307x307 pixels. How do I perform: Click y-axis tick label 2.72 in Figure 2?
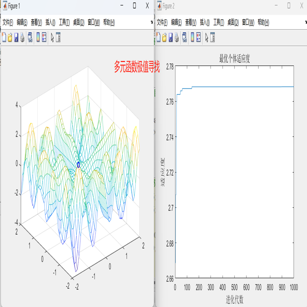[x=170, y=173]
